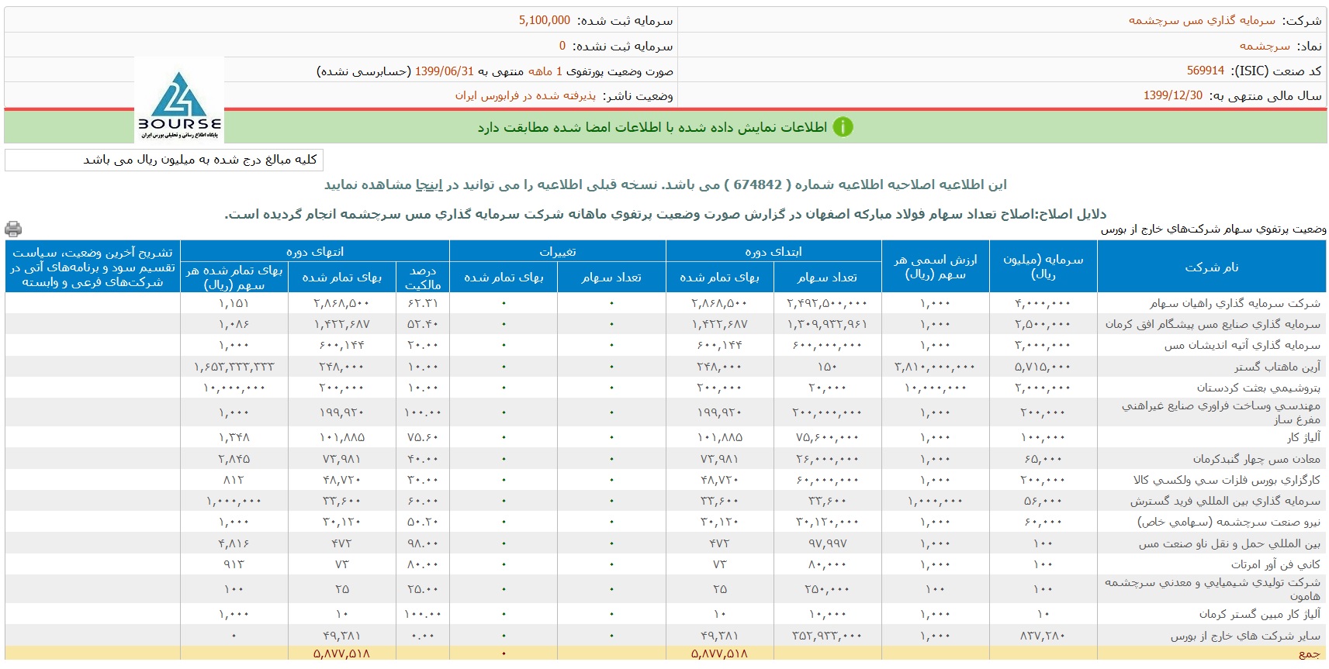Image resolution: width=1329 pixels, height=669 pixels.
Task: Click the 'نام شرکت' column header
Action: click(x=1211, y=267)
